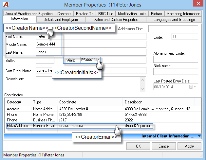Click the application logo icon in title bar

6,5
